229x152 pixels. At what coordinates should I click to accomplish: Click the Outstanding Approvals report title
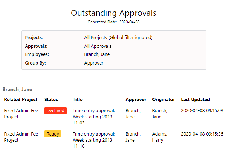(114, 13)
